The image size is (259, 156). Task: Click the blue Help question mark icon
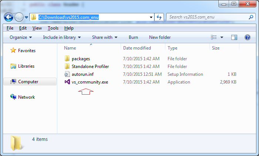(248, 37)
